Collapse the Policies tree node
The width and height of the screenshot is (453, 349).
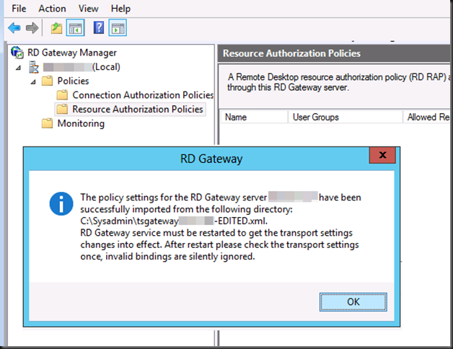[x=33, y=82]
